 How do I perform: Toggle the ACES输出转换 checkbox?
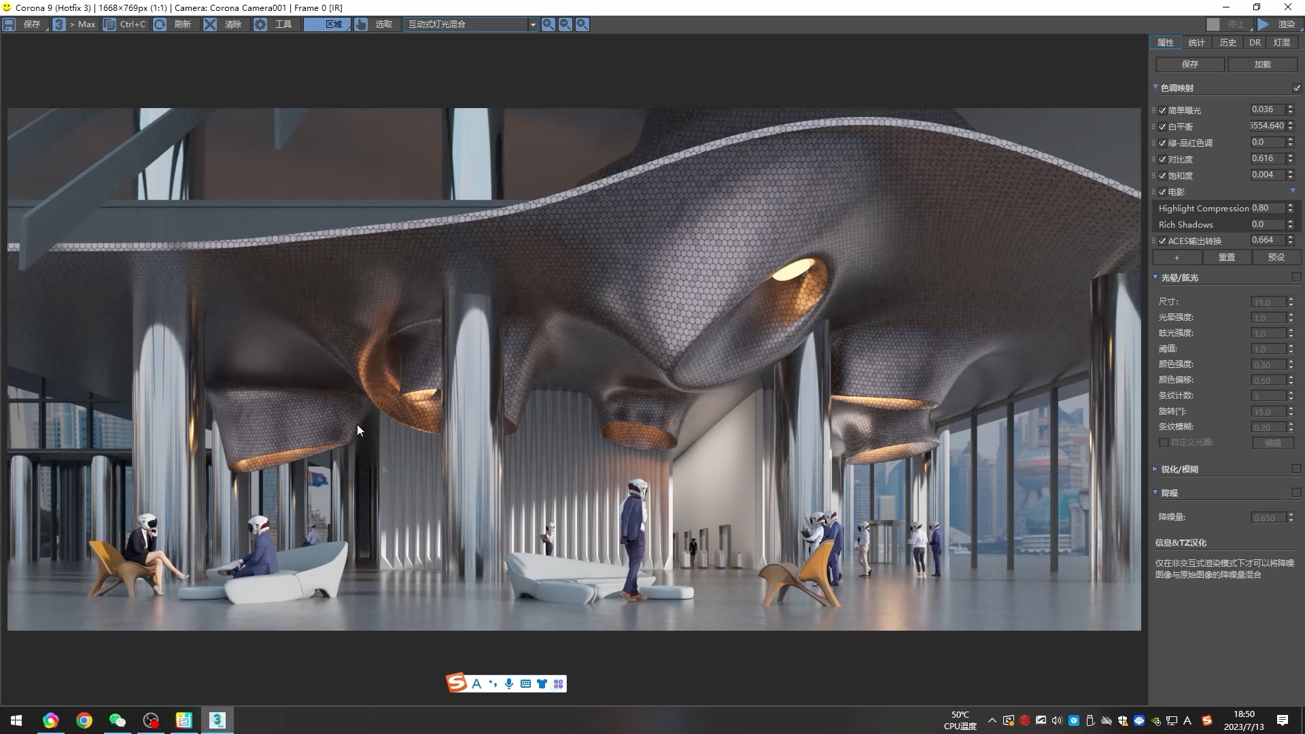(x=1162, y=240)
